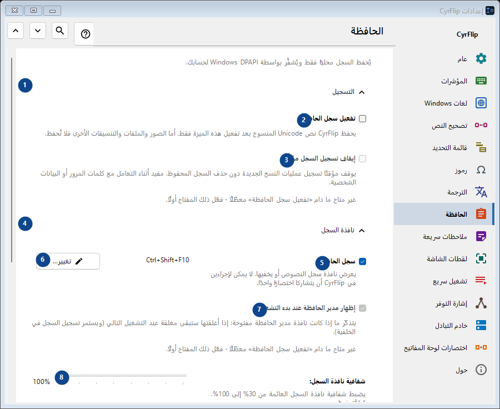The width and height of the screenshot is (500, 409).
Task: Open the تشغيل سريع settings page
Action: pyautogui.click(x=443, y=281)
